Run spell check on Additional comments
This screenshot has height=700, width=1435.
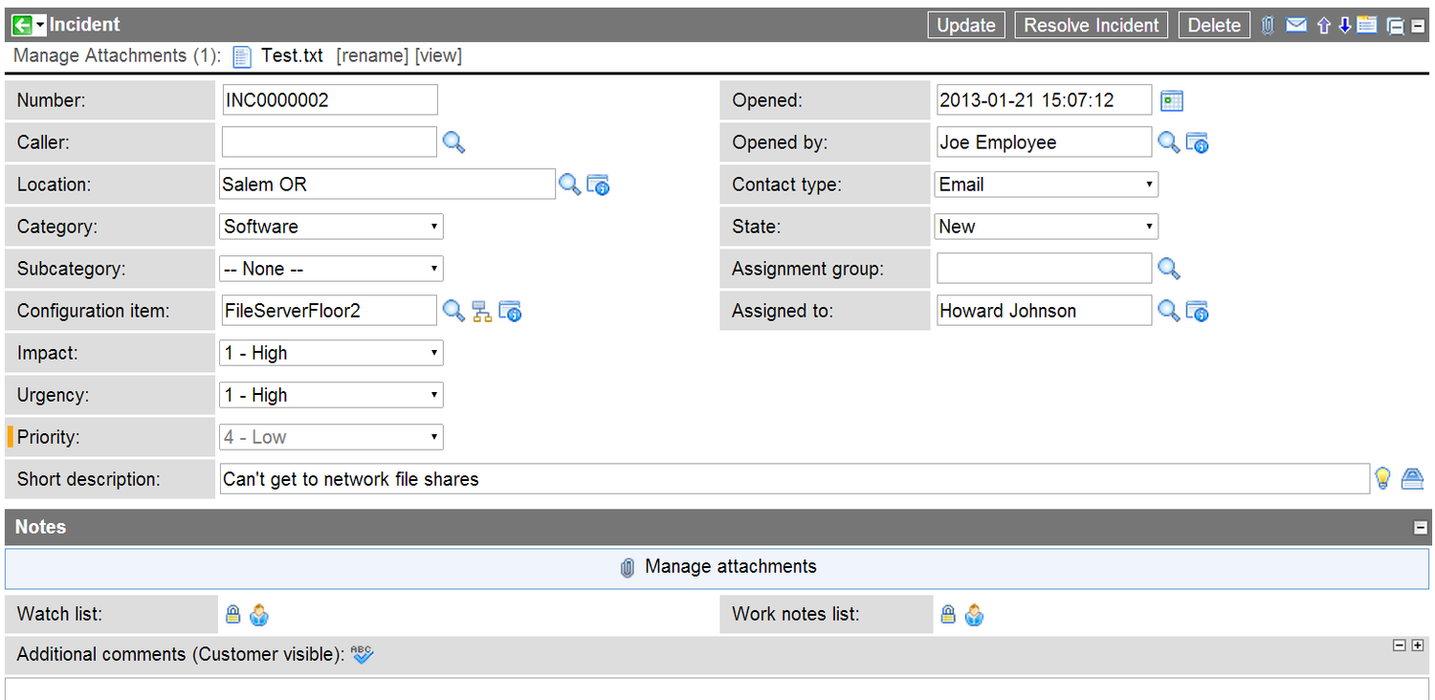click(361, 654)
